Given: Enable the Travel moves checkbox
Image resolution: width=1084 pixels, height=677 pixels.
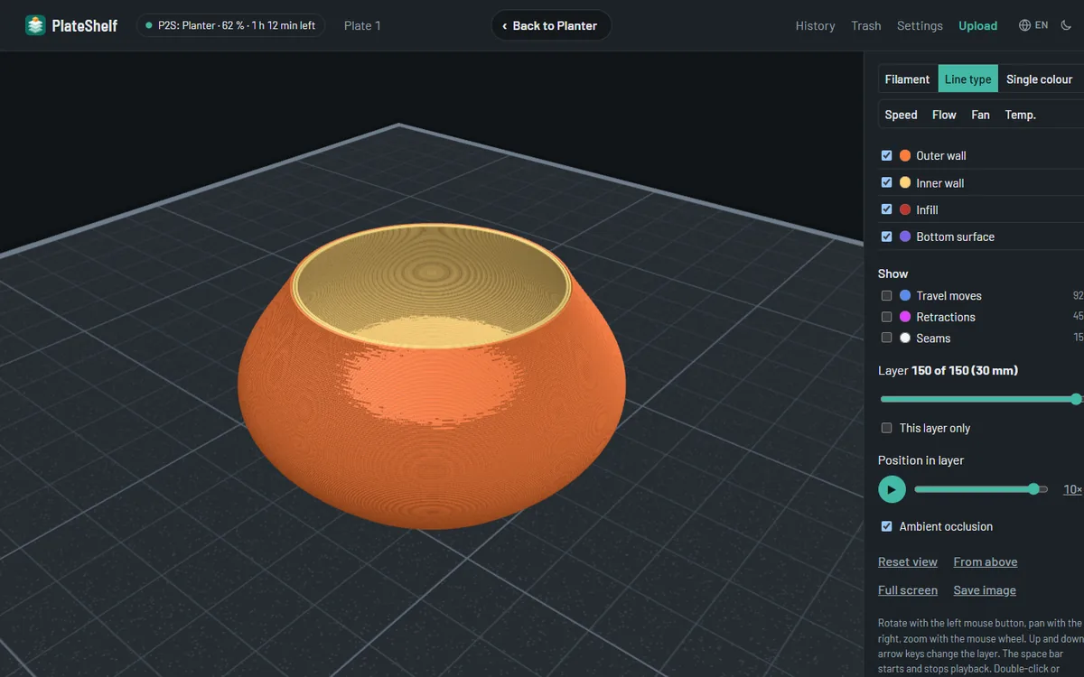Looking at the screenshot, I should pyautogui.click(x=886, y=295).
